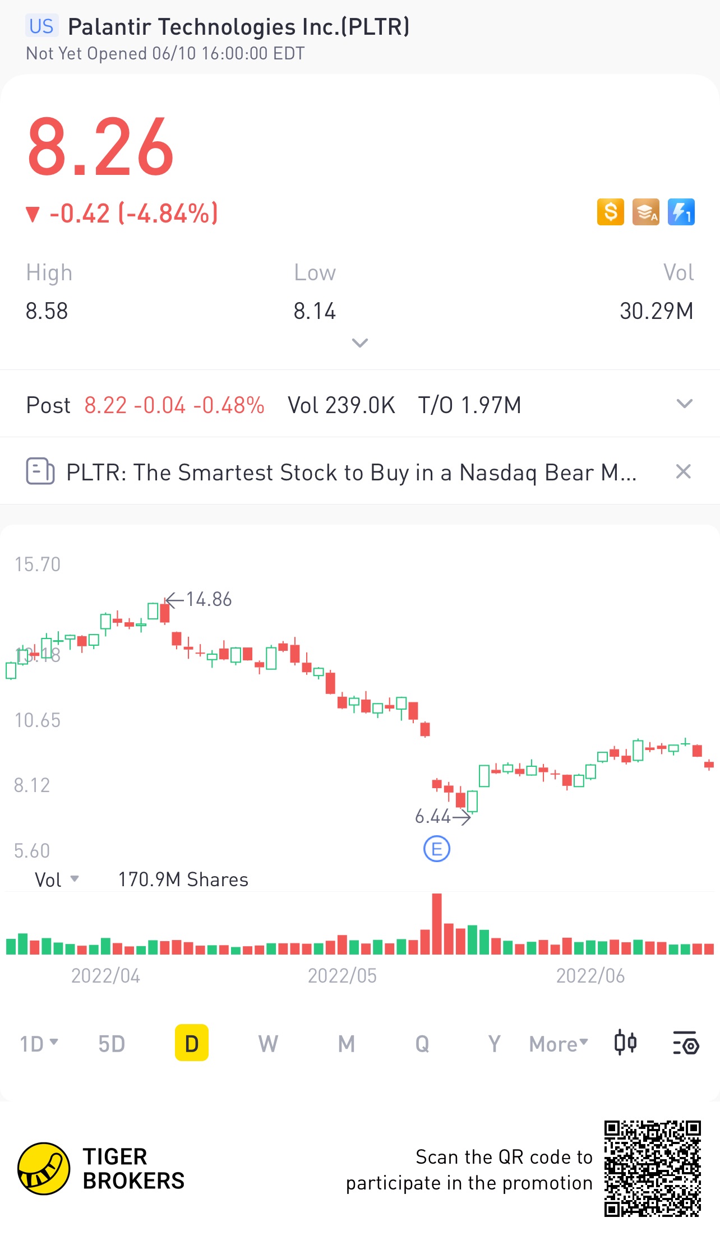Select the W weekly chart tab
Image resolution: width=720 pixels, height=1236 pixels.
pos(268,1044)
